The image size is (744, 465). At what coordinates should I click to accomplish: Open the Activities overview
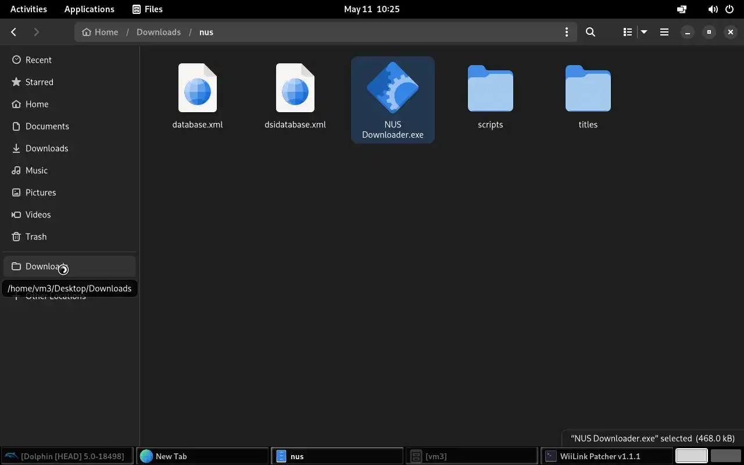point(28,9)
